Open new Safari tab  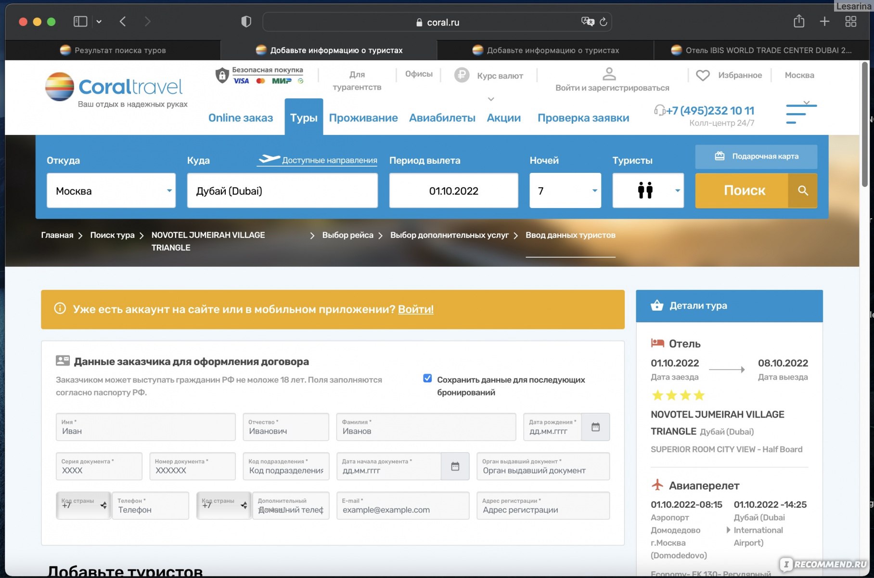coord(824,22)
